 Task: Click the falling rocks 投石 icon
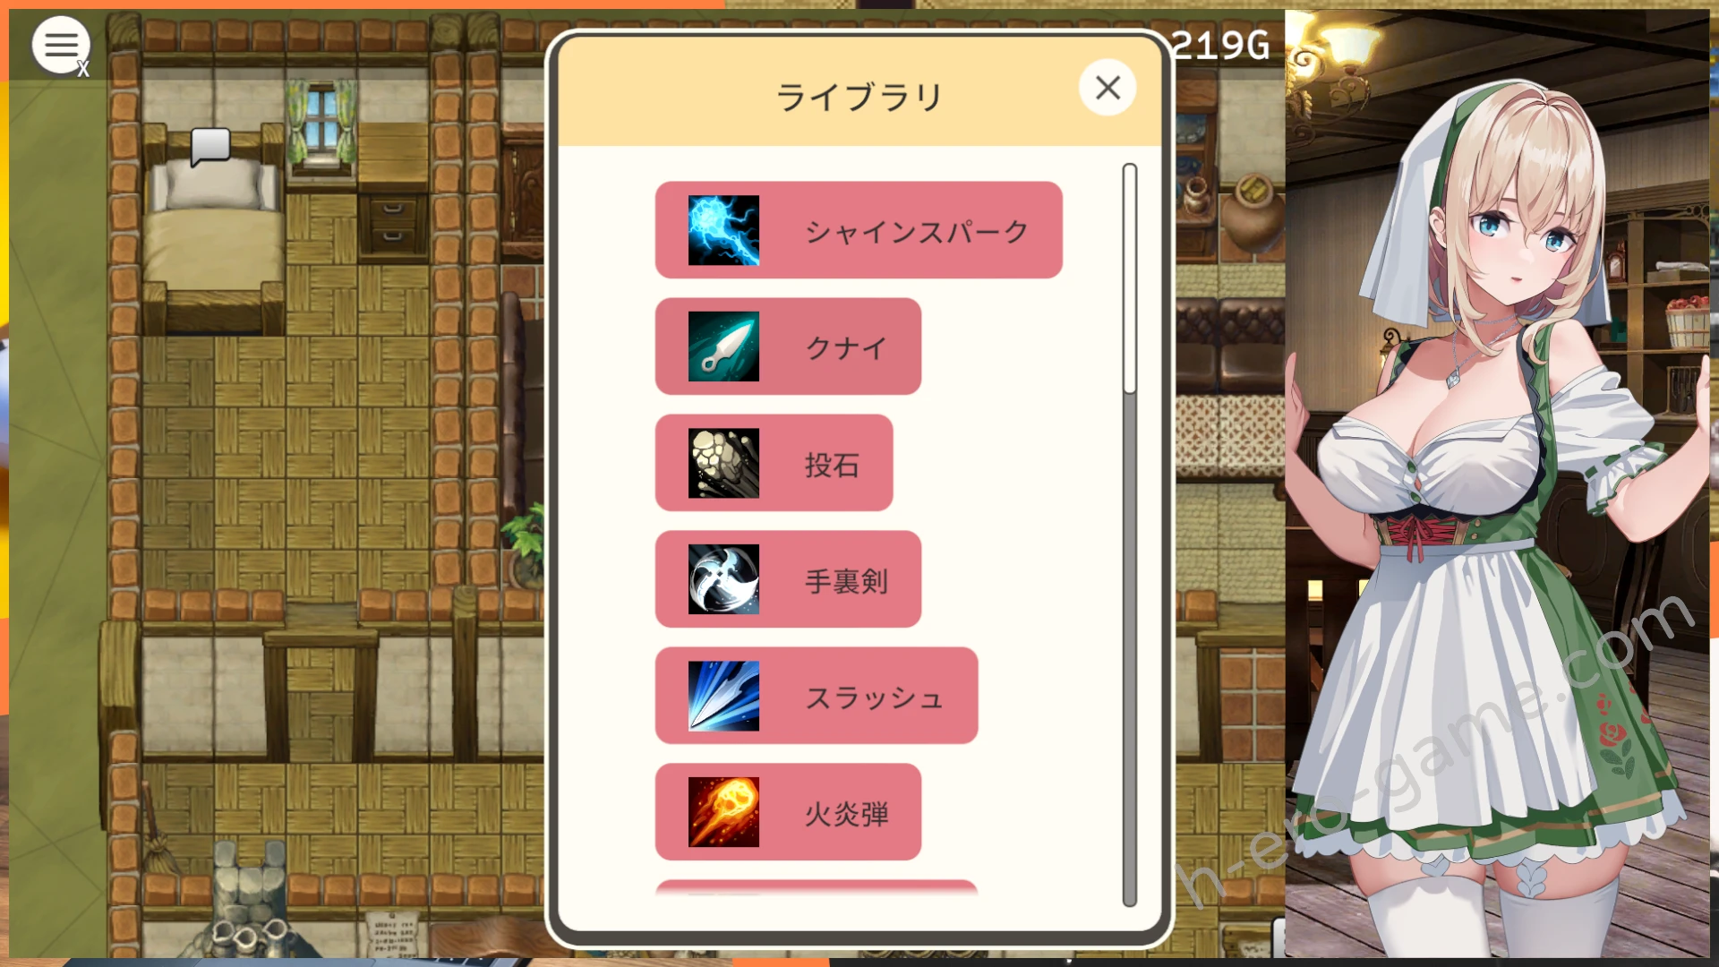(x=723, y=463)
